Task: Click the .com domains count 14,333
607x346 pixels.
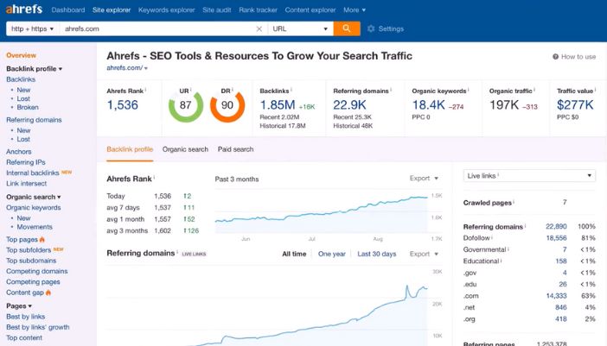Action: tap(556, 296)
